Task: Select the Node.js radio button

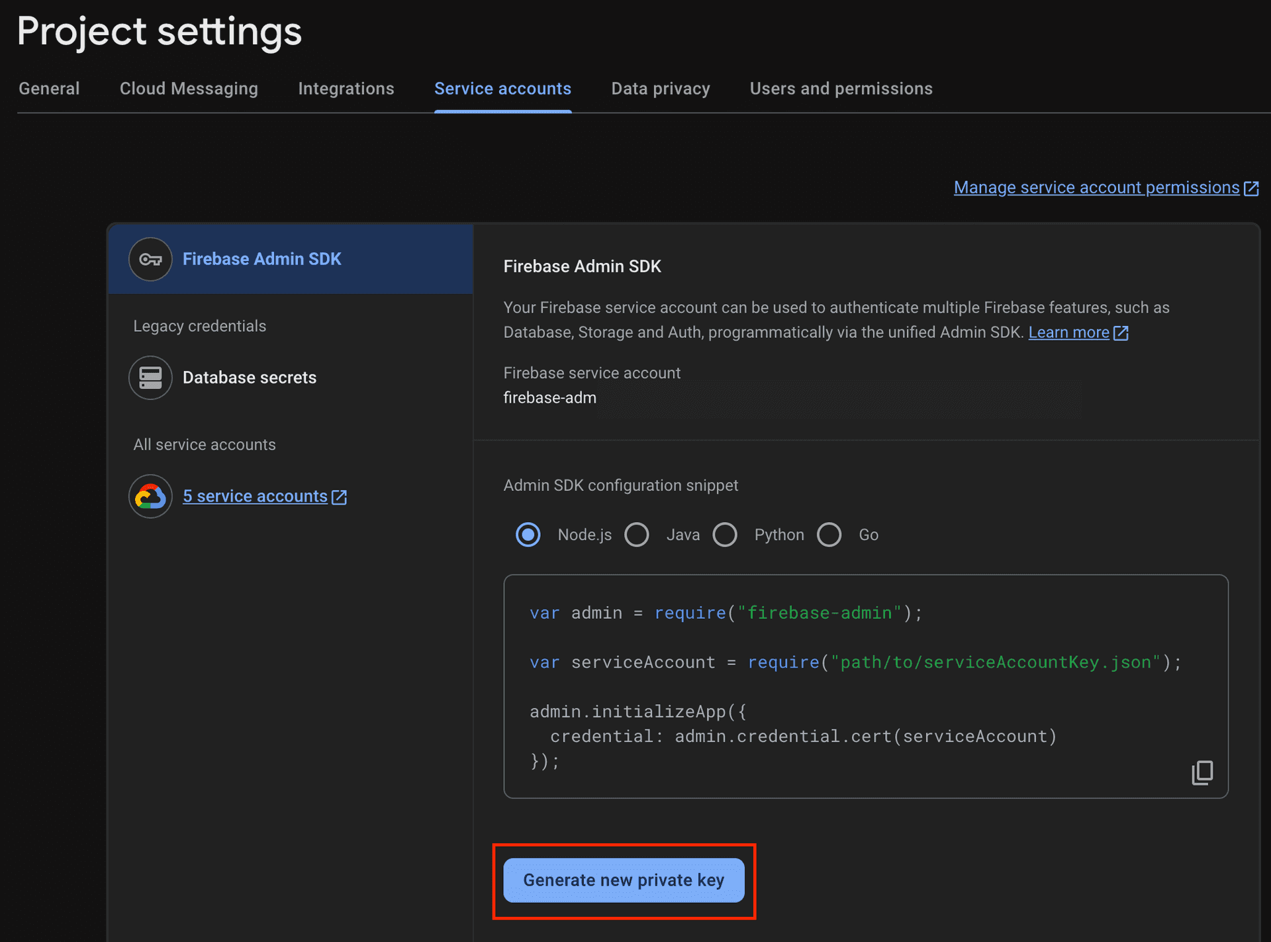Action: click(528, 535)
